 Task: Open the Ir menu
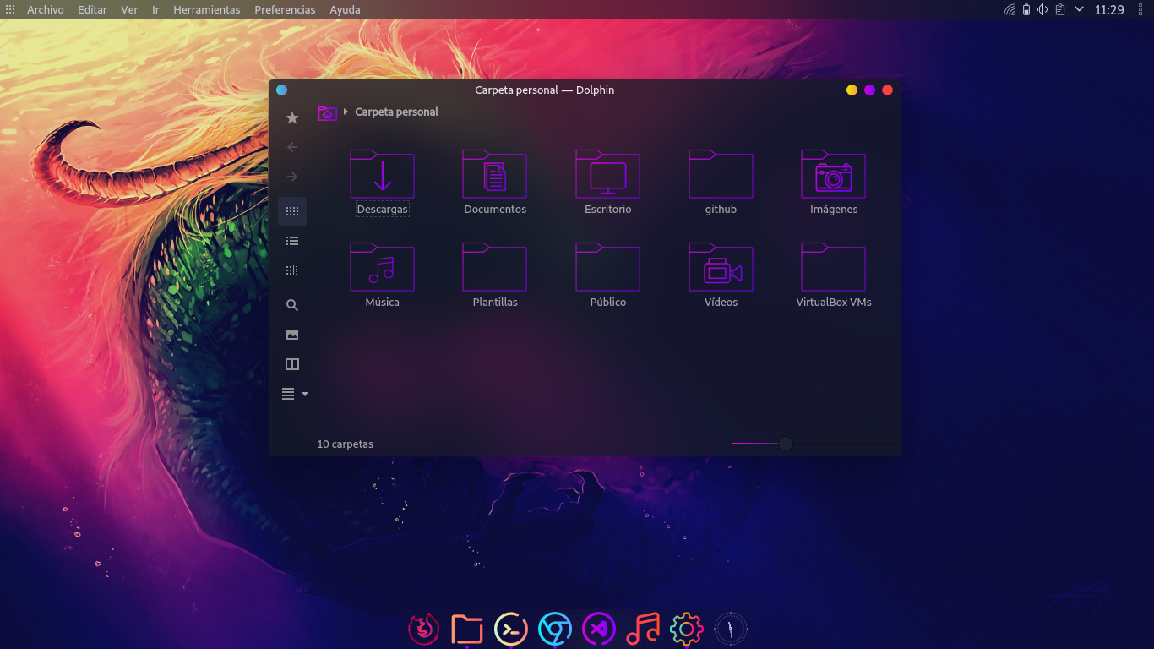[155, 9]
